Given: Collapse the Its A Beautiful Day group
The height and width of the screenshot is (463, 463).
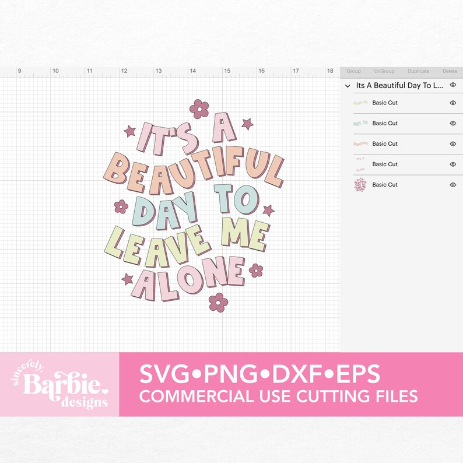Looking at the screenshot, I should point(348,86).
